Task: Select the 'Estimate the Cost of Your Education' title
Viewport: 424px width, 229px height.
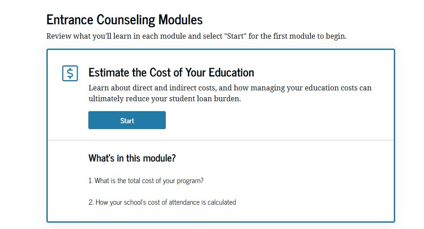Action: point(171,72)
